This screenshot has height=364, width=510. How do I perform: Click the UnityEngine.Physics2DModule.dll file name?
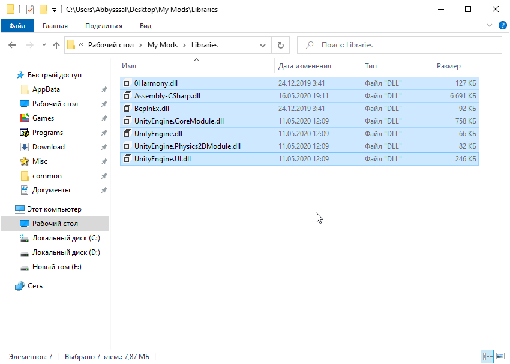(187, 146)
